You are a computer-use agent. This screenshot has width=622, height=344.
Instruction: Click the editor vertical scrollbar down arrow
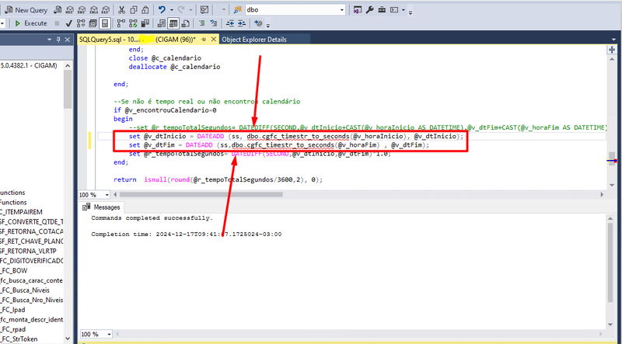tap(612, 185)
